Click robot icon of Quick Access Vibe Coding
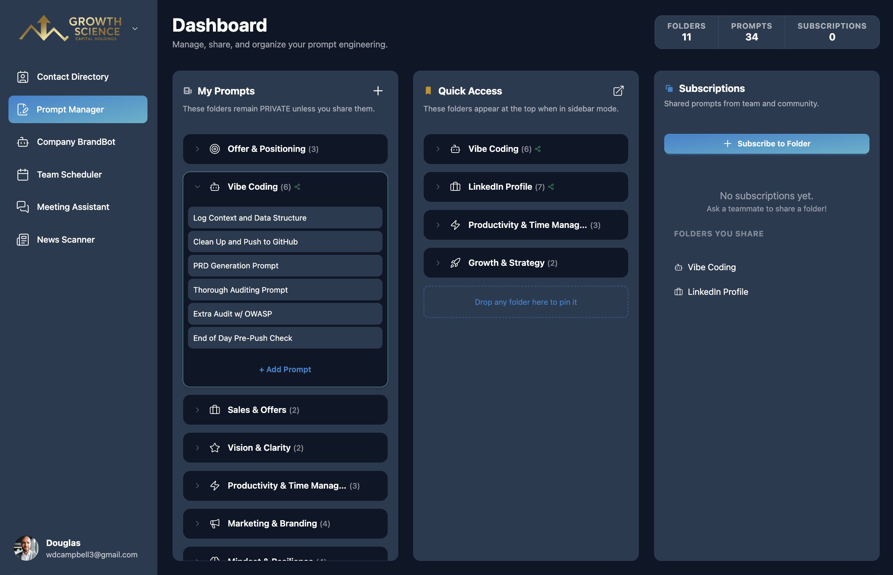The width and height of the screenshot is (893, 575). coord(455,149)
